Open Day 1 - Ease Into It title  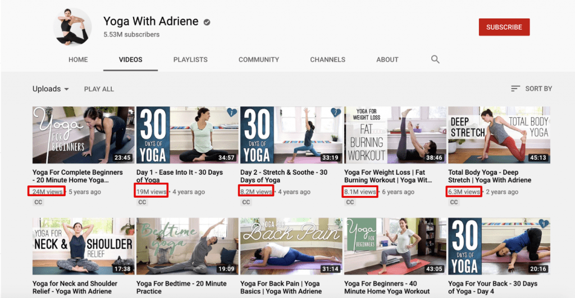180,176
